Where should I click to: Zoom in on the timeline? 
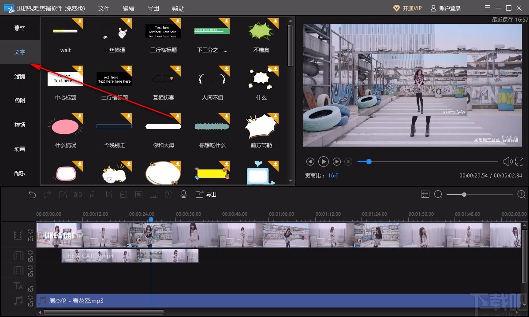pos(521,195)
